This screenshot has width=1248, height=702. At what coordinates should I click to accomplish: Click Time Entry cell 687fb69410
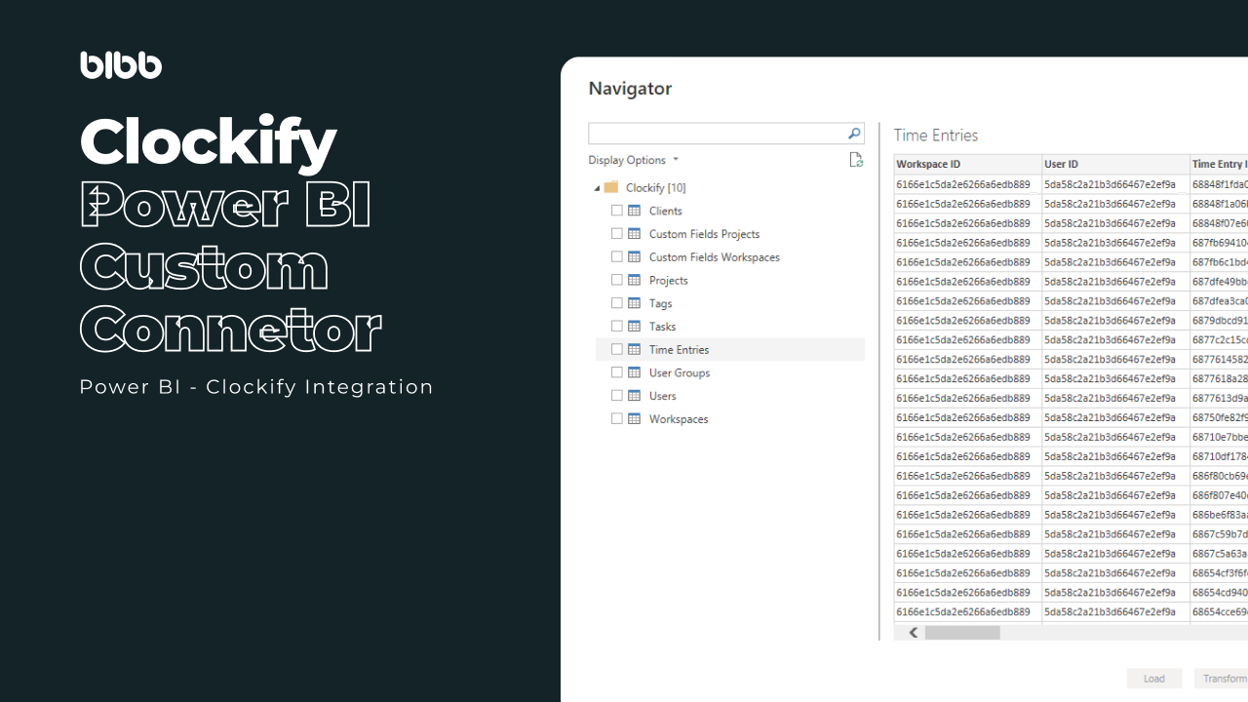(1219, 243)
